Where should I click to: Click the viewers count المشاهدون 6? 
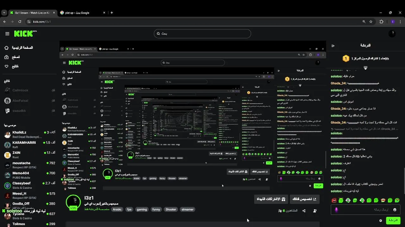click(288, 211)
